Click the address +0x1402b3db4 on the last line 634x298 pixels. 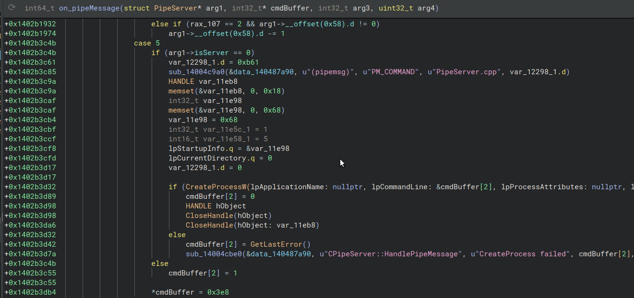(x=30, y=292)
